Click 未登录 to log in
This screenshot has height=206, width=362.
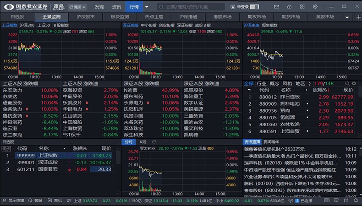(243, 7)
